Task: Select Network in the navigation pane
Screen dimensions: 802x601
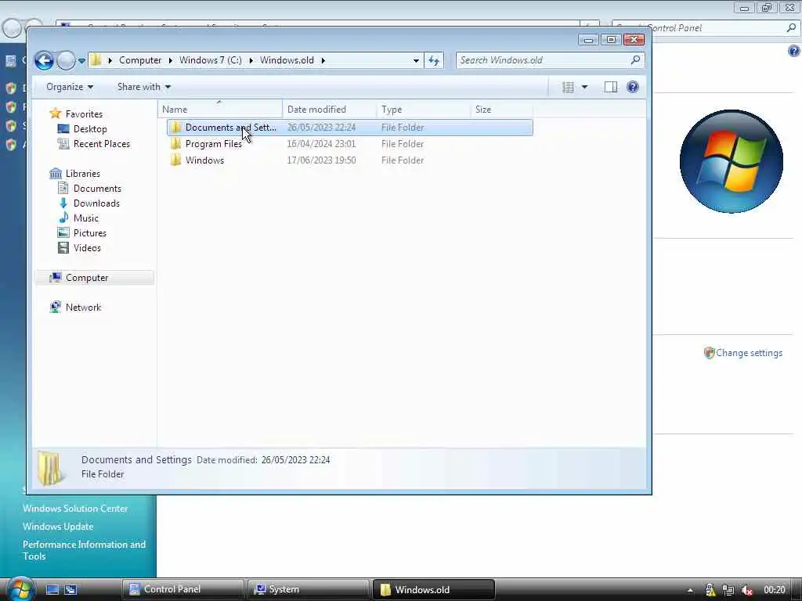Action: click(x=83, y=307)
